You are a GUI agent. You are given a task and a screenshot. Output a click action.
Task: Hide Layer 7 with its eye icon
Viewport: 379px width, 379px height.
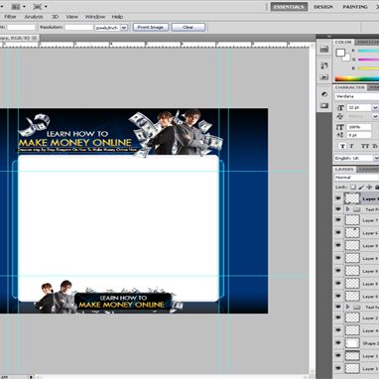[x=338, y=220]
